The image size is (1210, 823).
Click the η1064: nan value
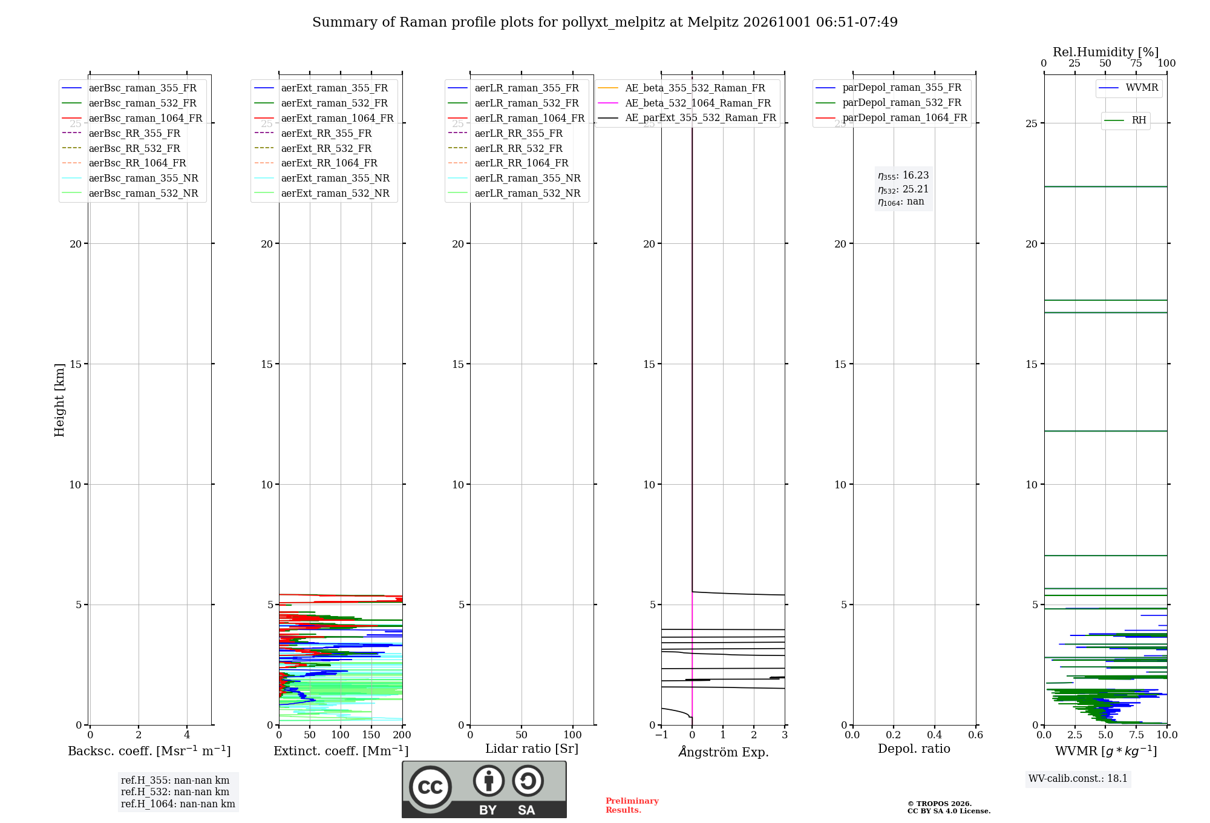(901, 202)
